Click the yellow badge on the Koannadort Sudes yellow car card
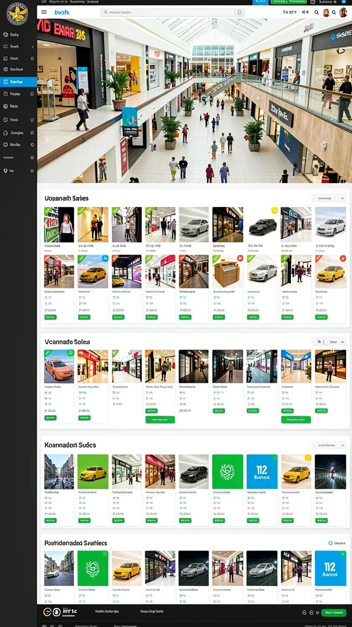352x627 pixels. point(308,457)
